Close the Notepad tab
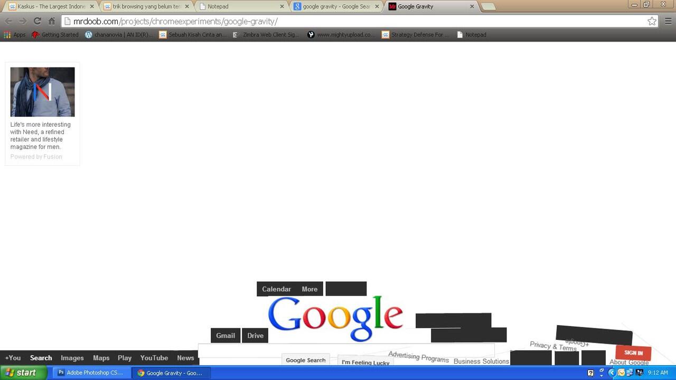676x380 pixels. click(281, 6)
